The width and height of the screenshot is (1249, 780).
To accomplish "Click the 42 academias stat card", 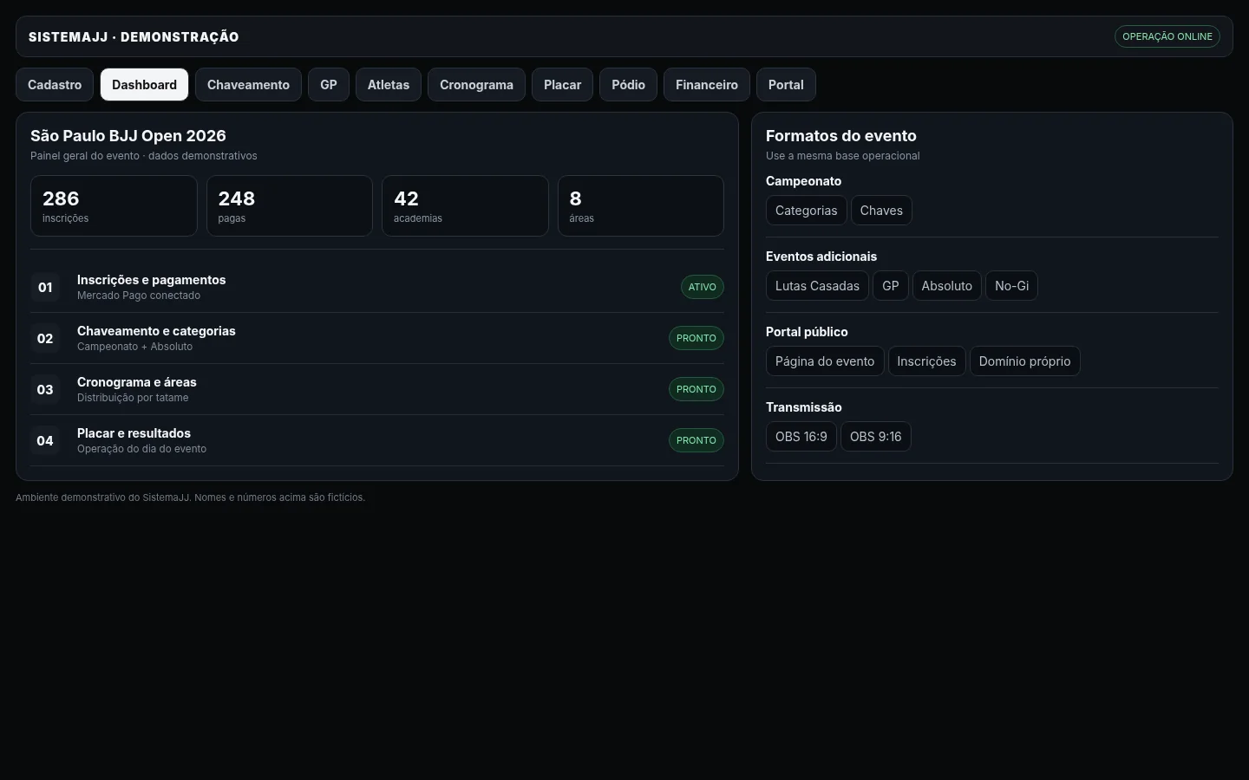I will [x=465, y=206].
